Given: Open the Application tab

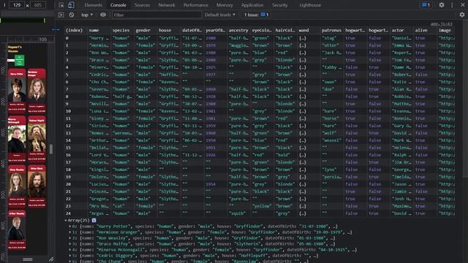Looking at the screenshot, I should tap(252, 5).
